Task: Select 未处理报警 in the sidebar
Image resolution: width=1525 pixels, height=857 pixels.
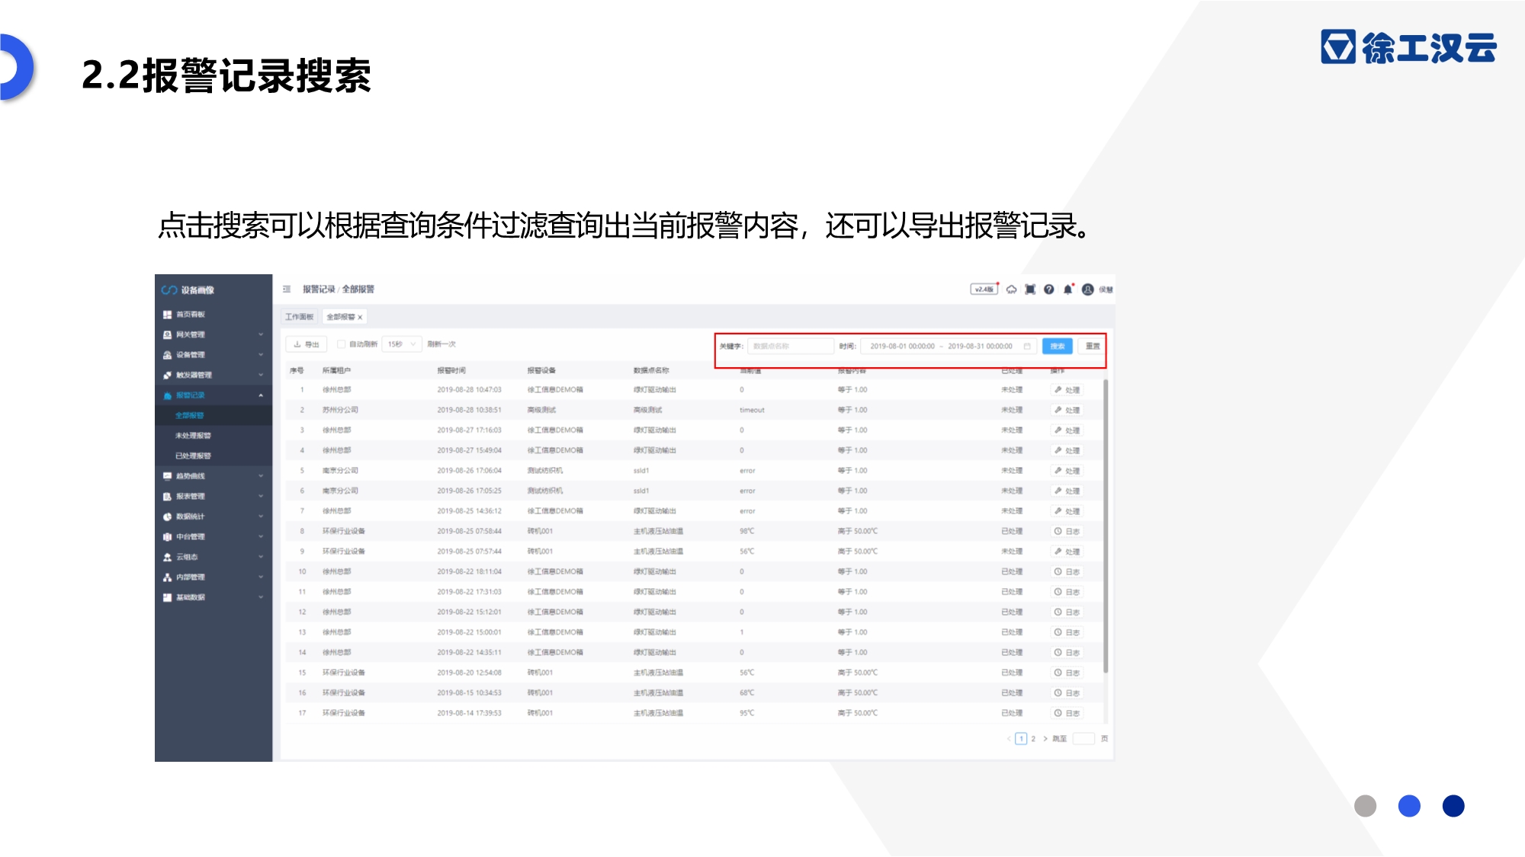Action: [213, 436]
